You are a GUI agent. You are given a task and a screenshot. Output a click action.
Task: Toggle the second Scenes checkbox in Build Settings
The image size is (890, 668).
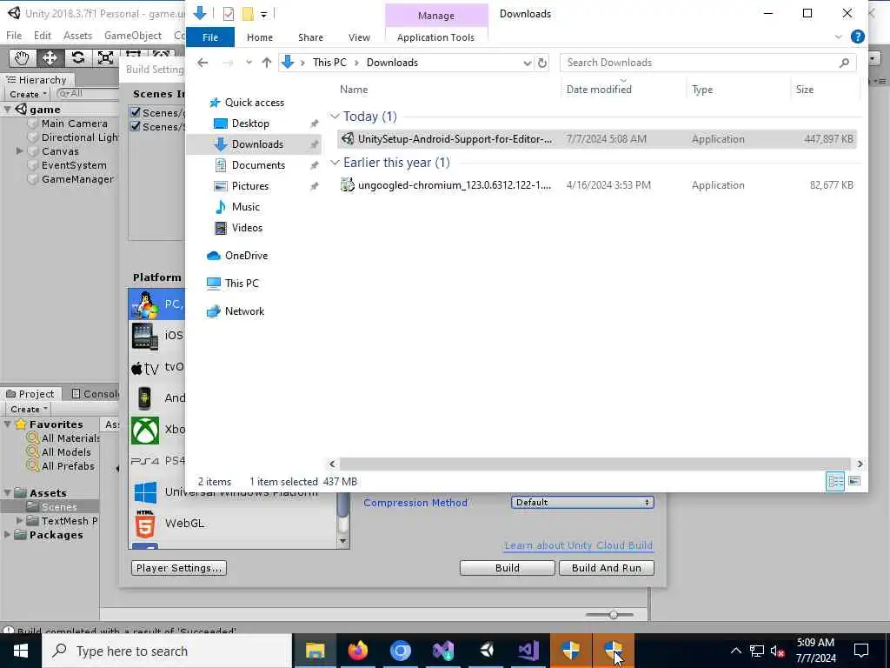click(135, 126)
